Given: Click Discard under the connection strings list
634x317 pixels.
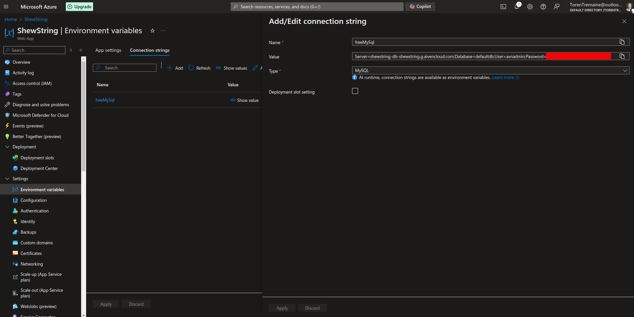Looking at the screenshot, I should point(136,304).
